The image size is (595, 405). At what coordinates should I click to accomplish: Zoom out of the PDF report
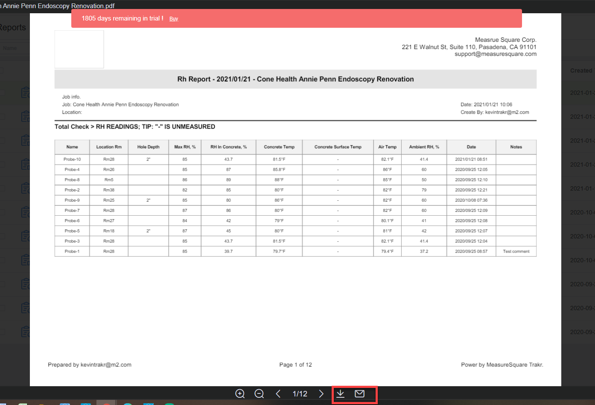[259, 393]
